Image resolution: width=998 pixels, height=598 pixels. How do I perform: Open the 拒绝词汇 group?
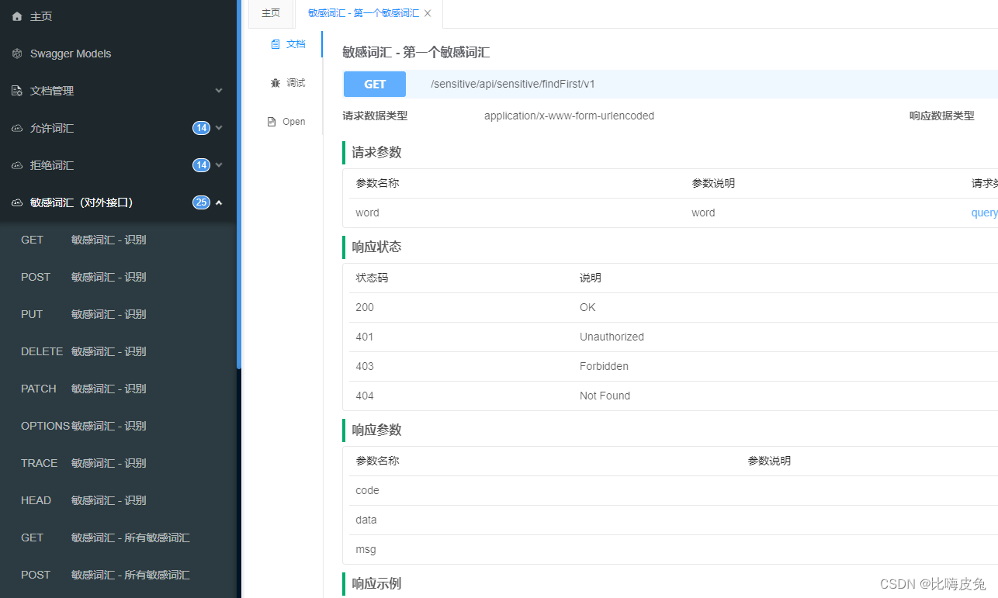point(118,165)
